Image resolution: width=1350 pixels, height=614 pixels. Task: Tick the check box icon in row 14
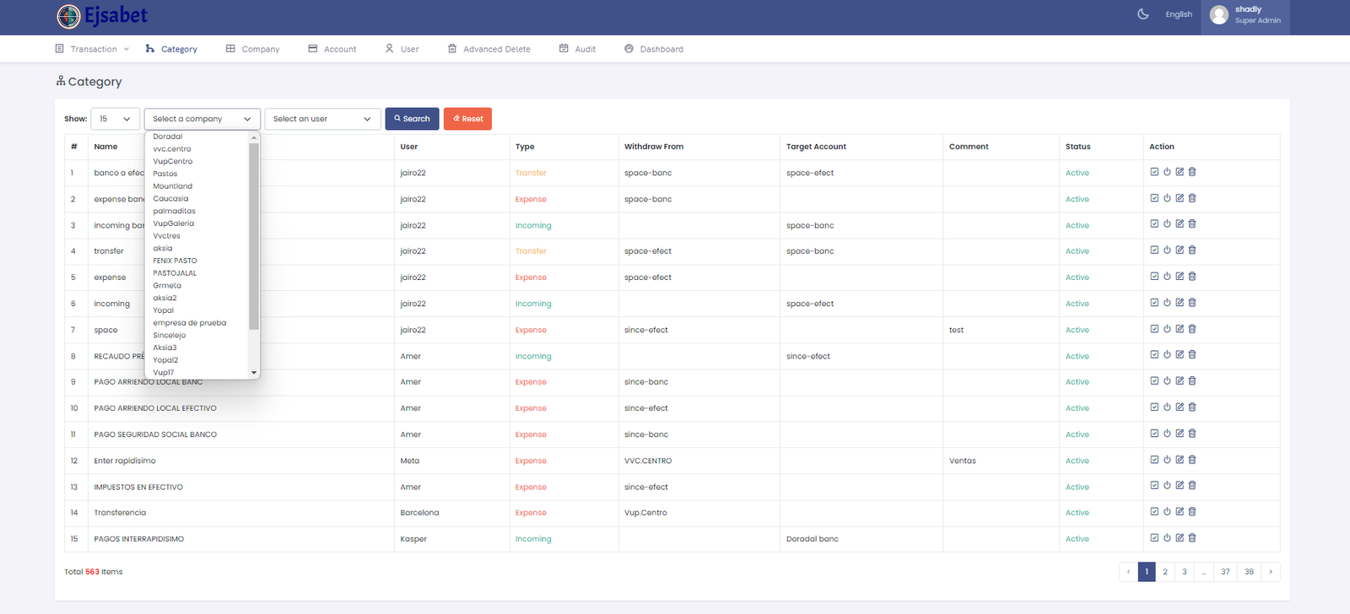coord(1154,512)
